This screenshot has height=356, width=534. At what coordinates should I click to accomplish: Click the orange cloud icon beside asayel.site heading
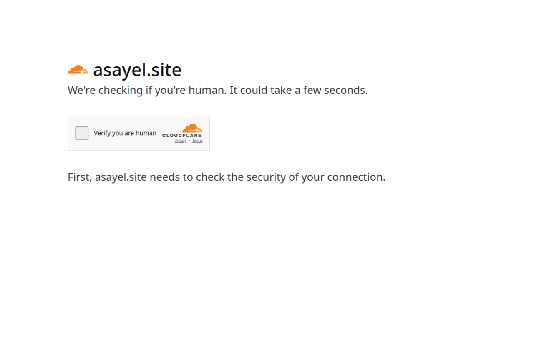tap(78, 70)
